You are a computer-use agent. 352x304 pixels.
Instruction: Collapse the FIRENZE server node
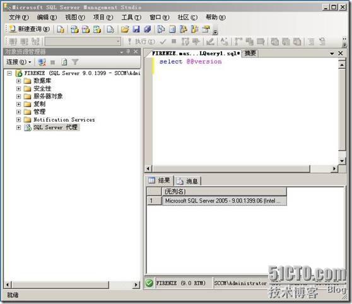click(x=9, y=73)
